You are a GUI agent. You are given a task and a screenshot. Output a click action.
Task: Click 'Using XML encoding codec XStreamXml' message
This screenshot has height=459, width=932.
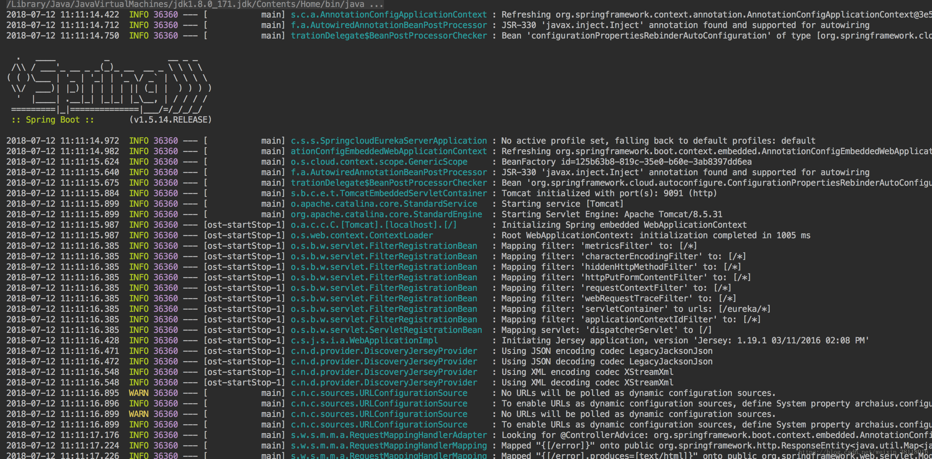point(587,371)
